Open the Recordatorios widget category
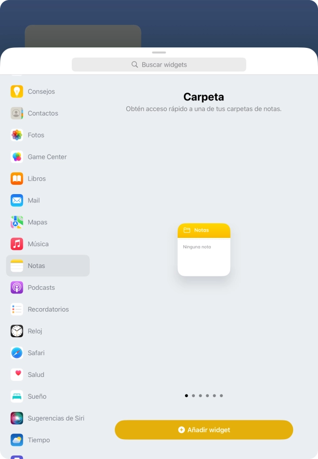Image resolution: width=318 pixels, height=459 pixels. click(48, 310)
